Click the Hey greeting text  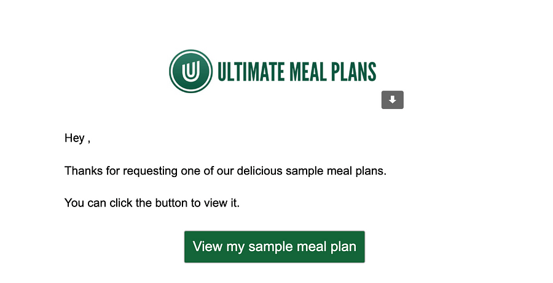(74, 138)
